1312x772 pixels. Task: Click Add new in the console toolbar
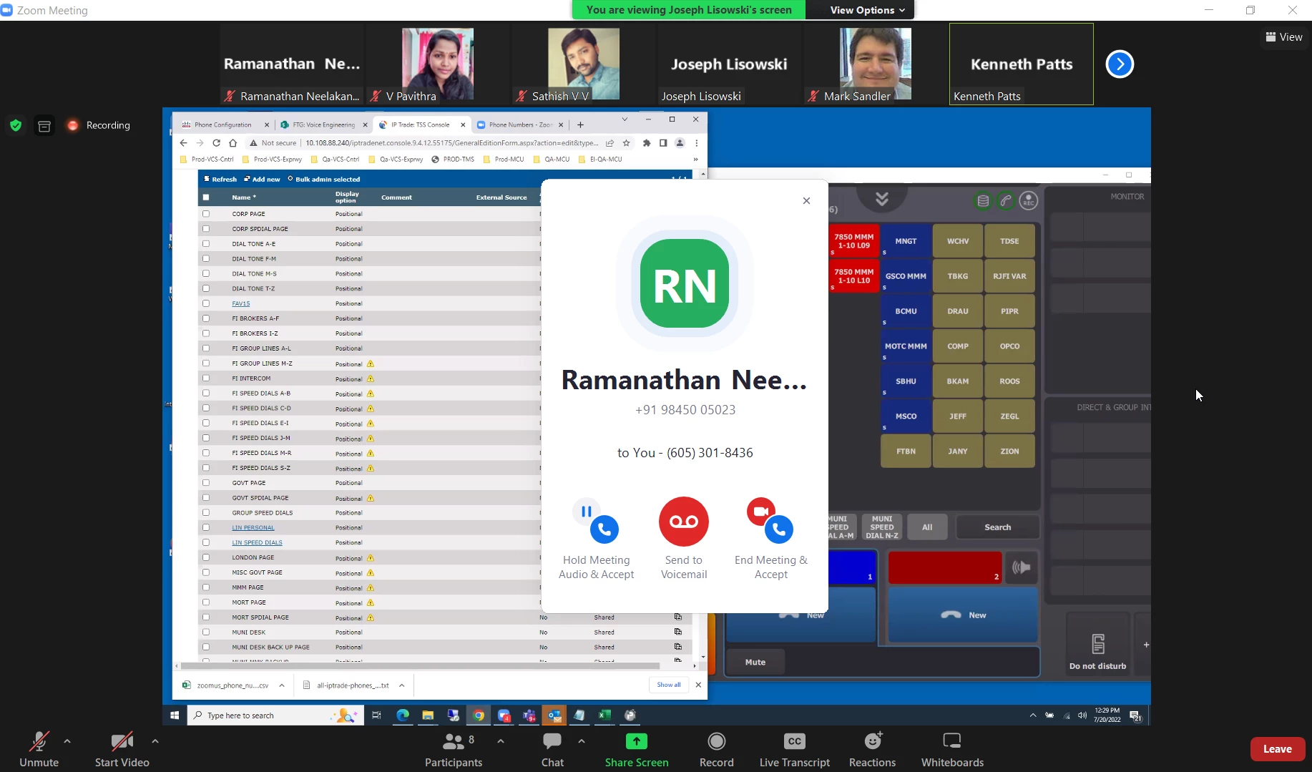262,180
